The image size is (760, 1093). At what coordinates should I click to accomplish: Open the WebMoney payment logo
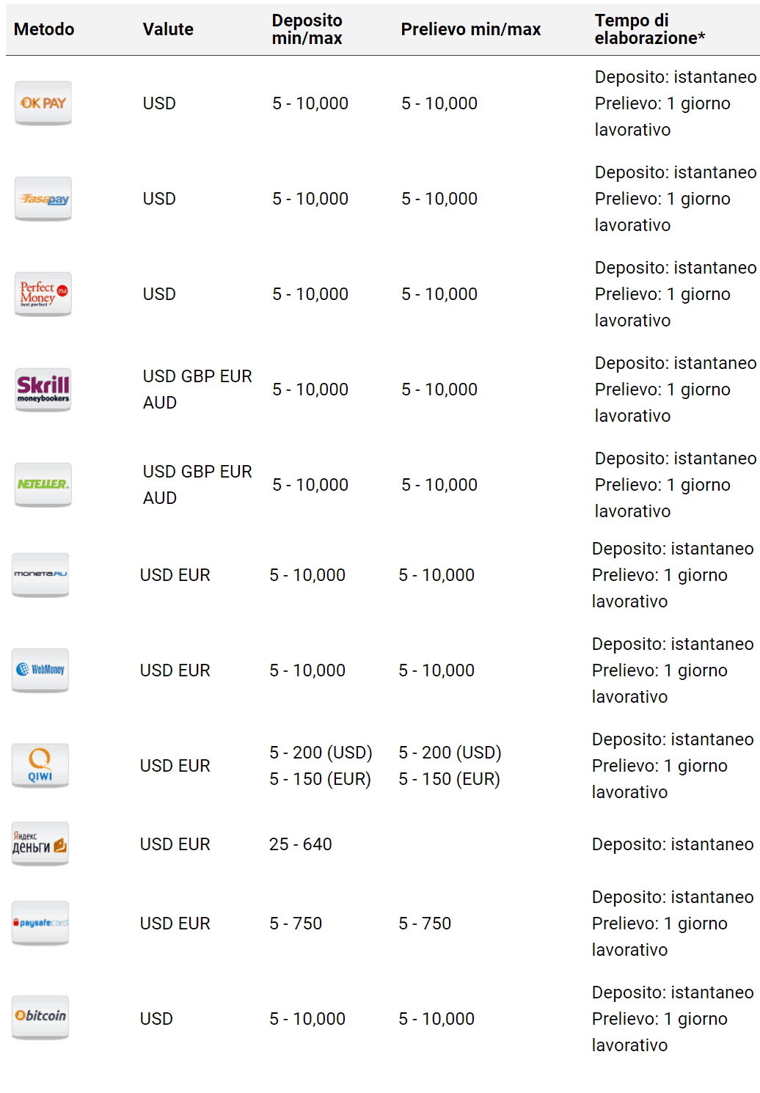40,670
